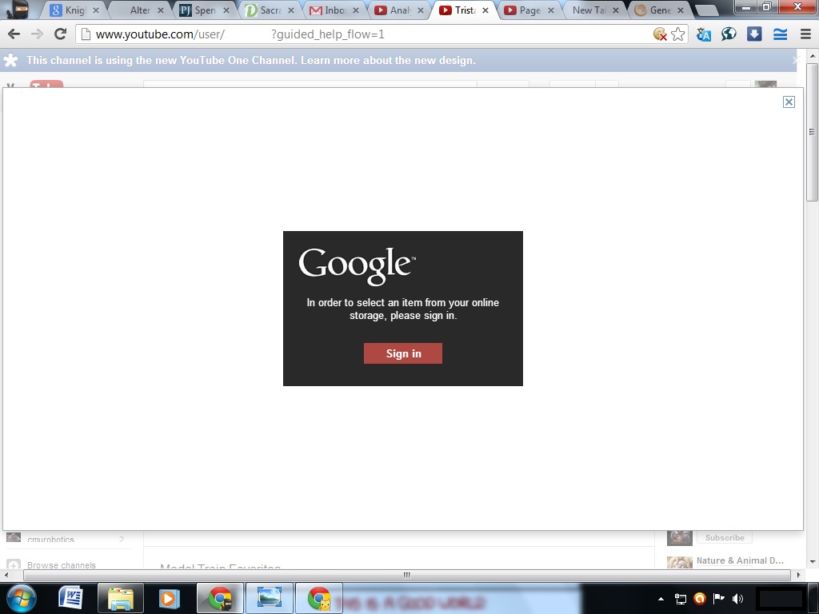Switch to the Knigl Google search tab
The height and width of the screenshot is (614, 819).
click(x=74, y=10)
